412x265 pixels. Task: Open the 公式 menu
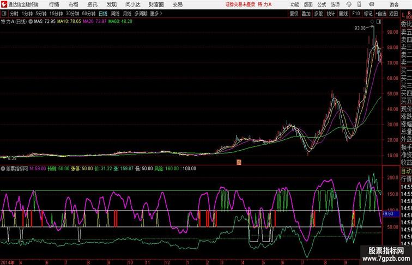click(x=322, y=4)
